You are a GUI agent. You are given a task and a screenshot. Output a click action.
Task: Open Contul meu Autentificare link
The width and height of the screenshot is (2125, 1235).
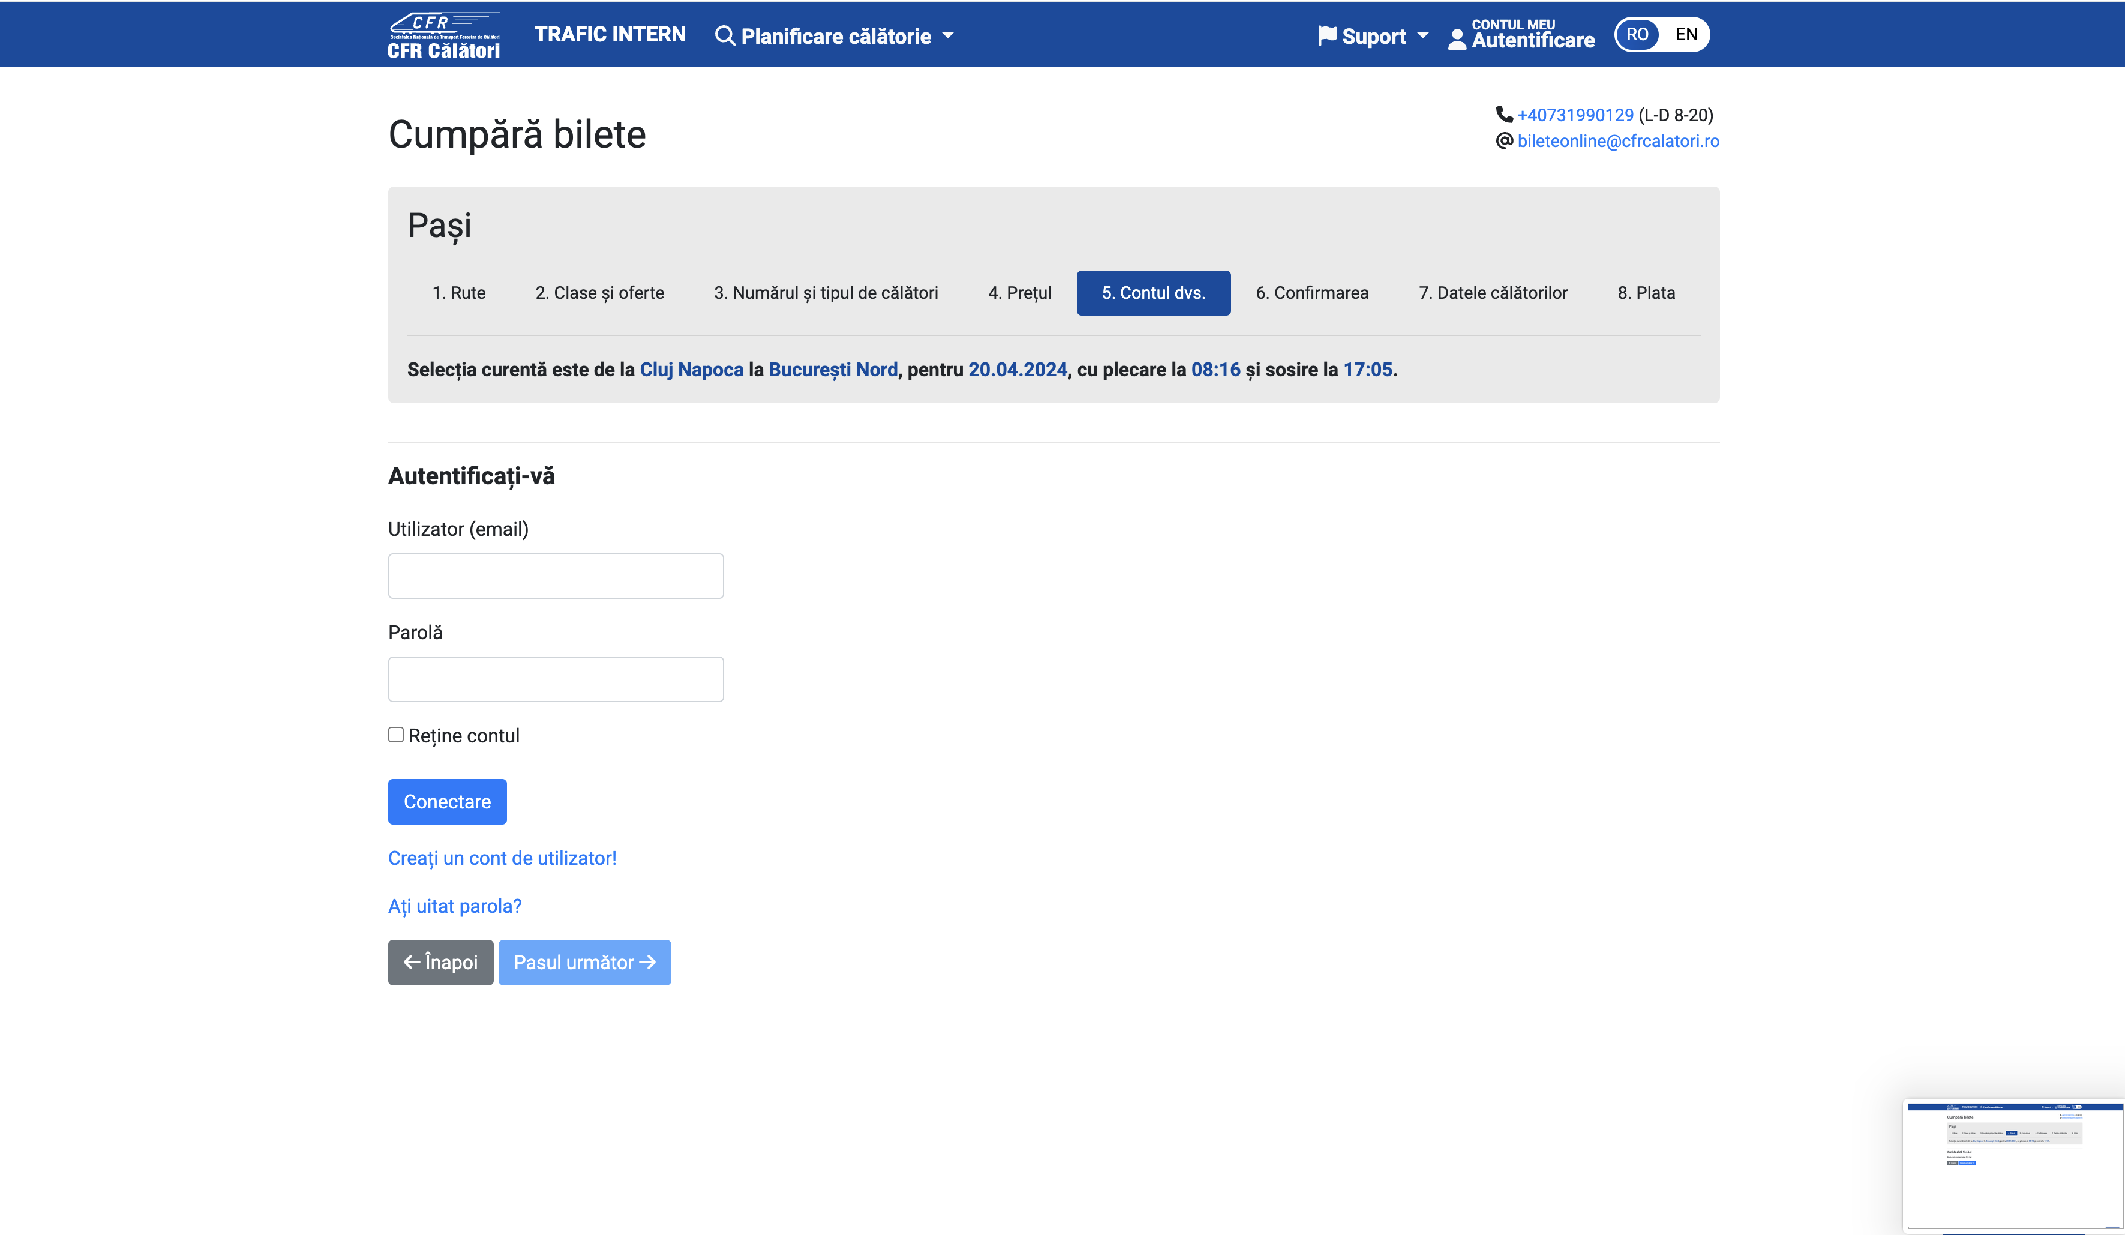[x=1522, y=35]
